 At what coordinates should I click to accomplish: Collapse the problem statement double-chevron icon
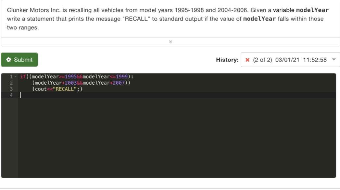coord(170,42)
